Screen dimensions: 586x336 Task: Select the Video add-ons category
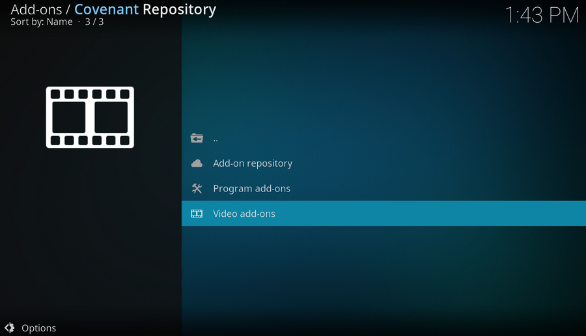point(384,214)
